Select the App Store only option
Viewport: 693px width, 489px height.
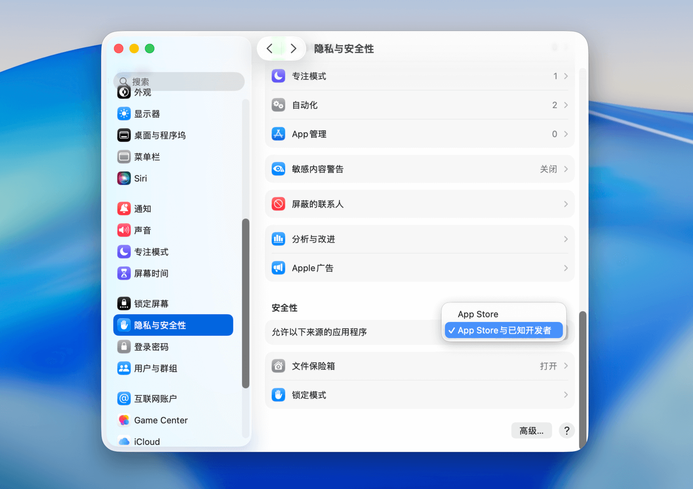point(478,314)
